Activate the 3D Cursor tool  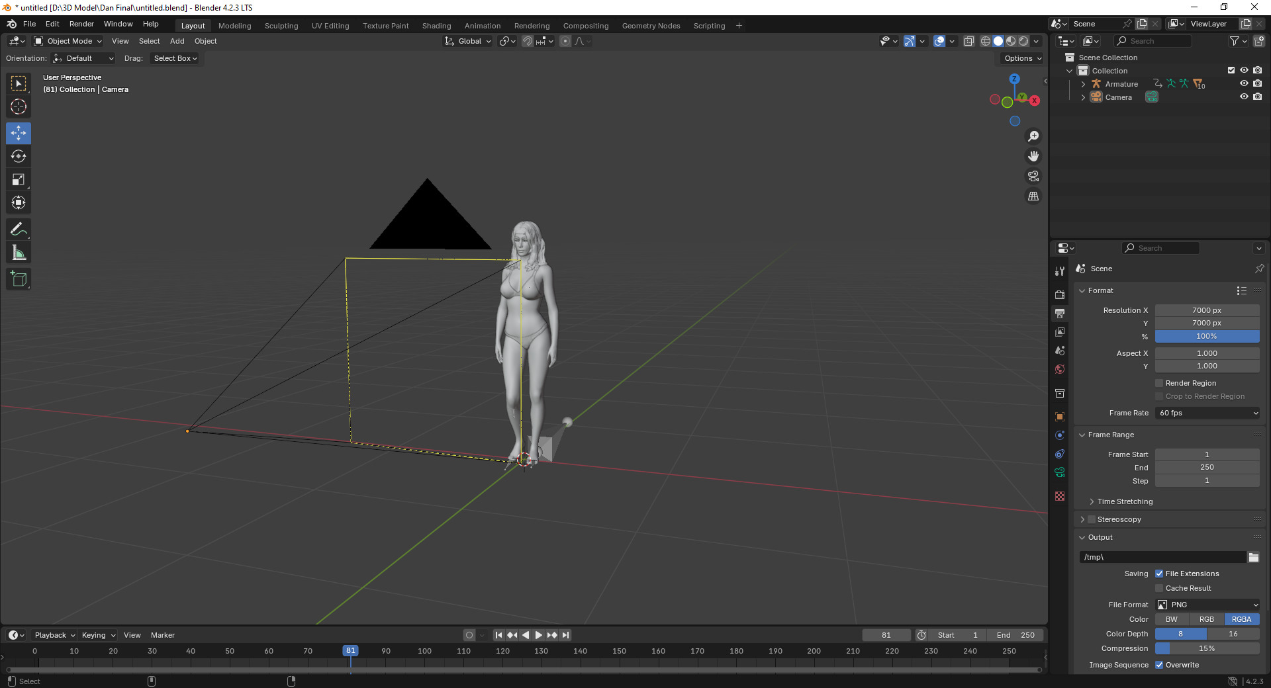point(19,107)
